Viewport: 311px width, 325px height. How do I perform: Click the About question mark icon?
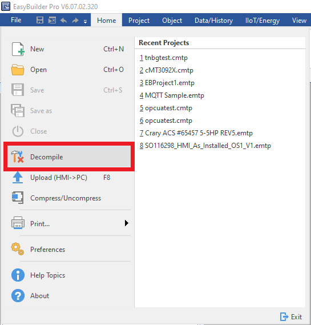pyautogui.click(x=18, y=295)
